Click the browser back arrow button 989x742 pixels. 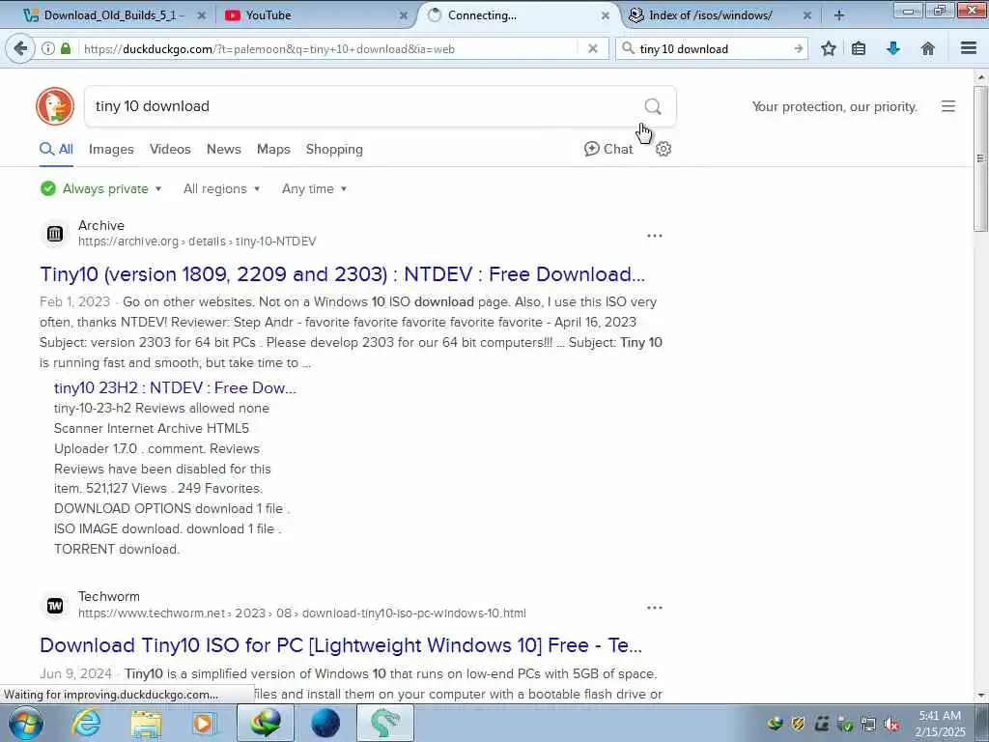pyautogui.click(x=21, y=48)
